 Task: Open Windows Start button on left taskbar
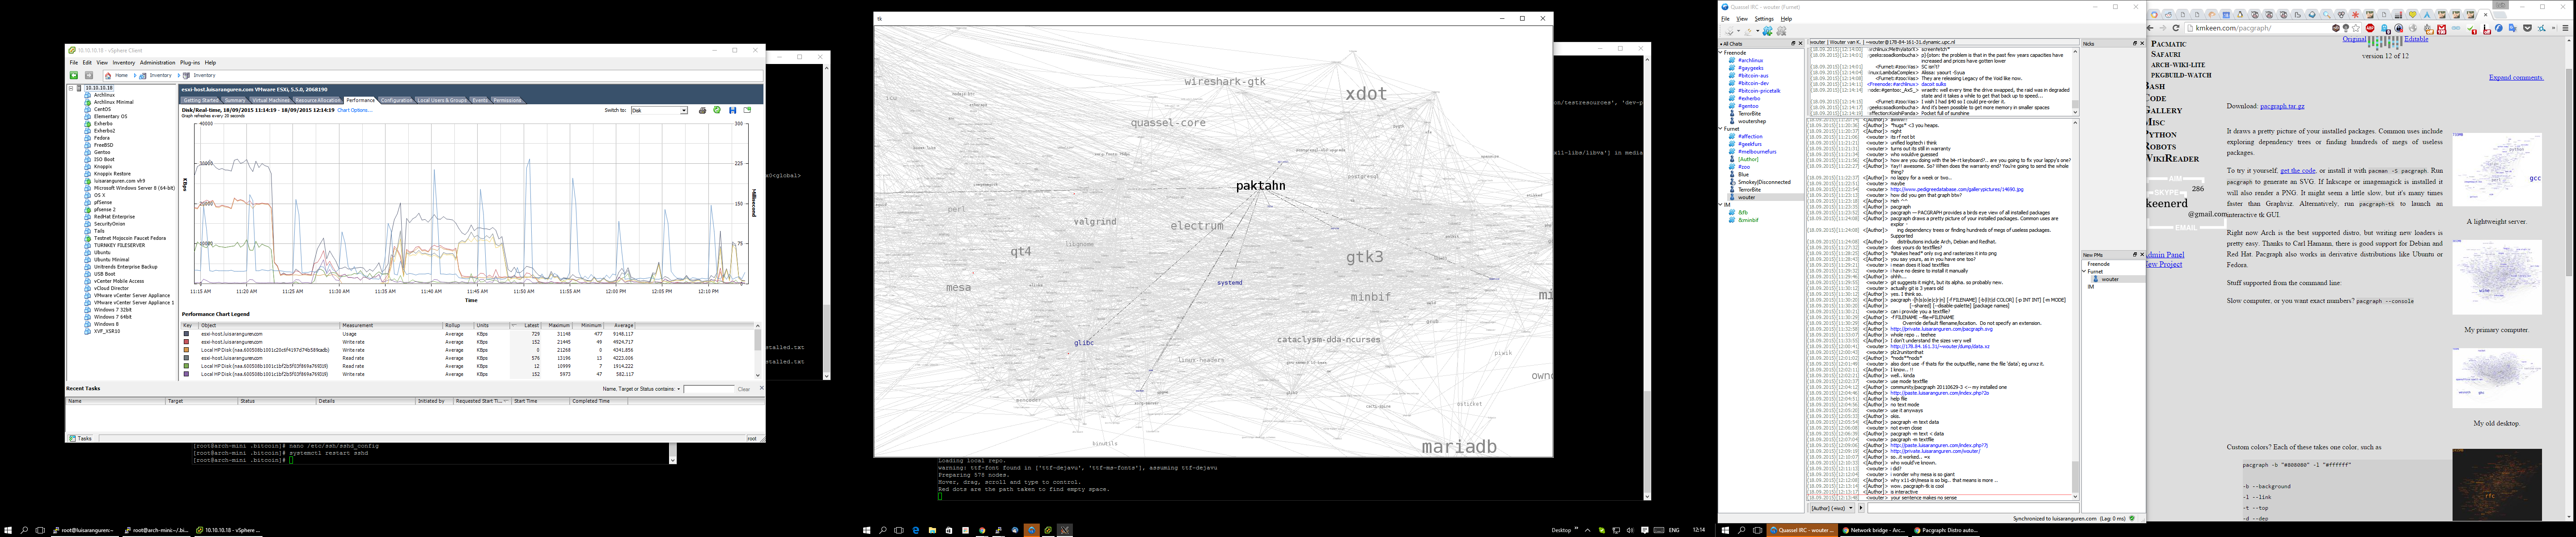(x=7, y=530)
